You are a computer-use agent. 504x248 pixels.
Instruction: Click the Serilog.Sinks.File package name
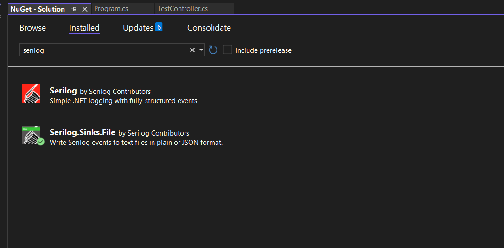tap(83, 132)
